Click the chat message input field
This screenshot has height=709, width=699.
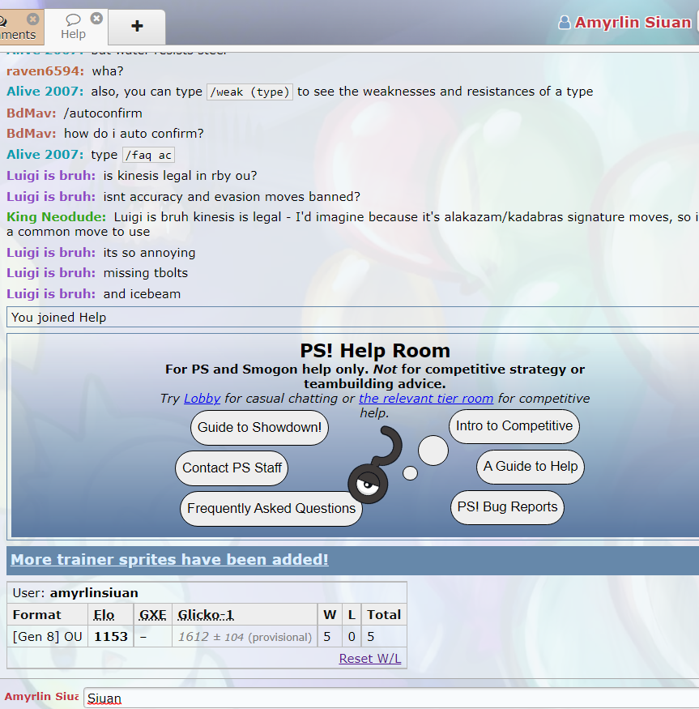click(391, 698)
